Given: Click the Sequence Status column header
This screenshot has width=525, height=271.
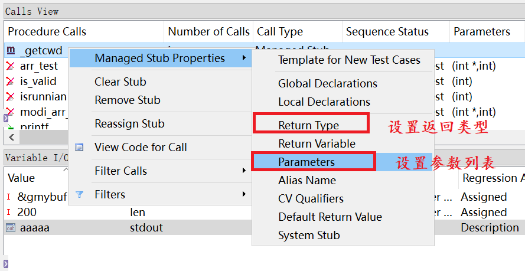Looking at the screenshot, I should click(387, 32).
